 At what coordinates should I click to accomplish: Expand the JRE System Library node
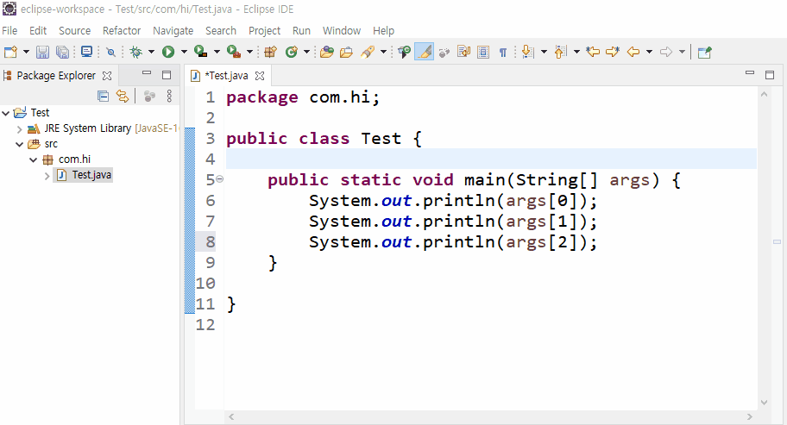[x=19, y=129]
